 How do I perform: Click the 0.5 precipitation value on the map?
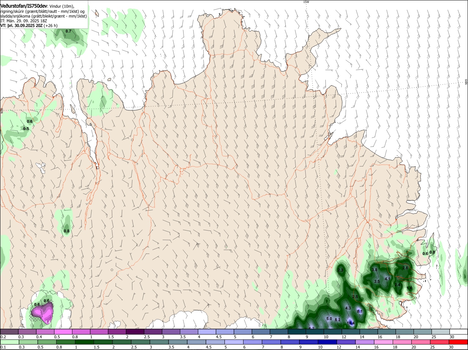tap(26, 129)
